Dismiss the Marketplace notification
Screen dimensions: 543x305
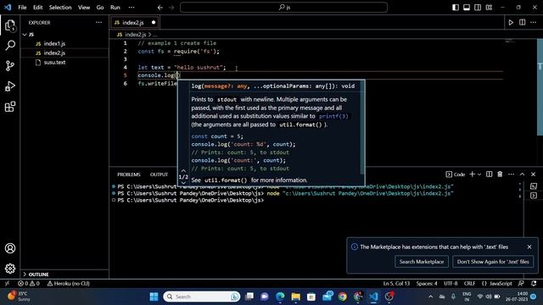tap(529, 247)
